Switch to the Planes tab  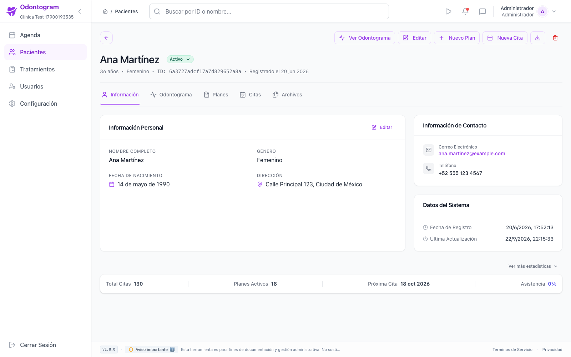point(216,95)
